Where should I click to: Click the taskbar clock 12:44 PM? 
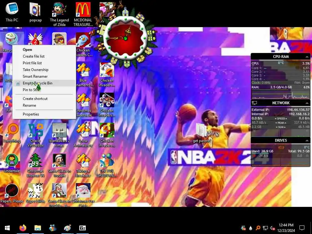tap(286, 225)
